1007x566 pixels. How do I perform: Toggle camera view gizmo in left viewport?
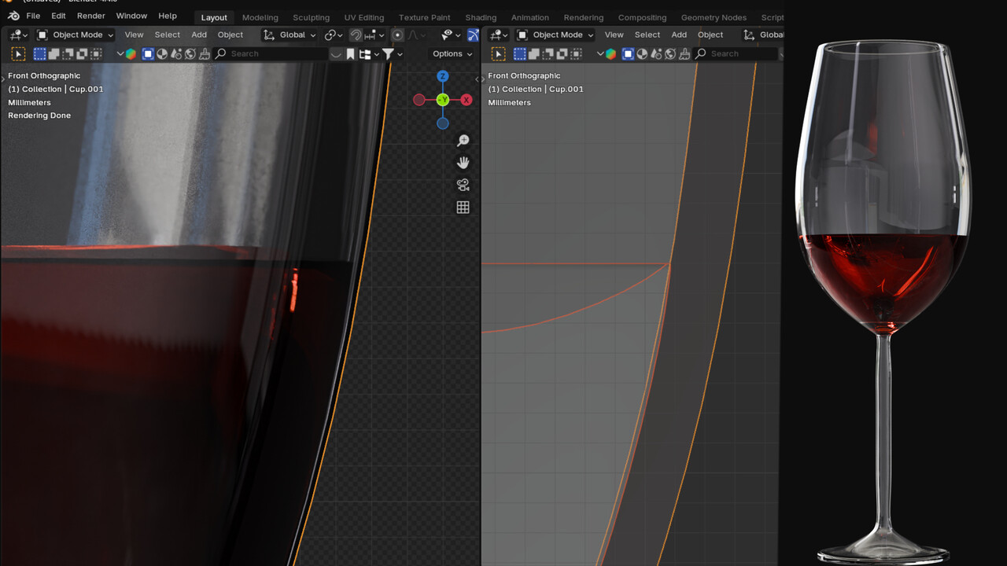[x=463, y=185]
